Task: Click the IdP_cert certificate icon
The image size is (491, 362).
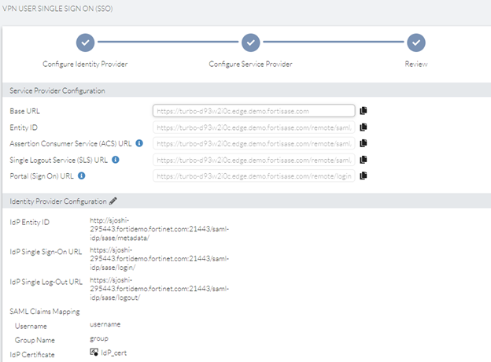Action: pyautogui.click(x=94, y=353)
